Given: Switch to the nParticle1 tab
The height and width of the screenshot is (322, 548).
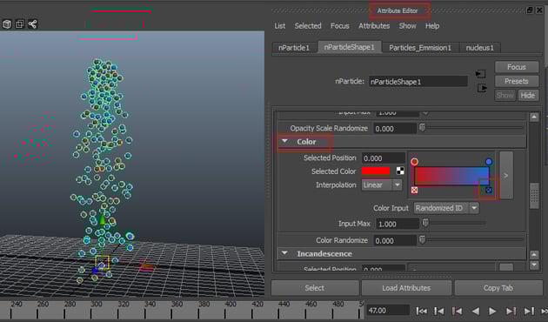Looking at the screenshot, I should coord(294,48).
